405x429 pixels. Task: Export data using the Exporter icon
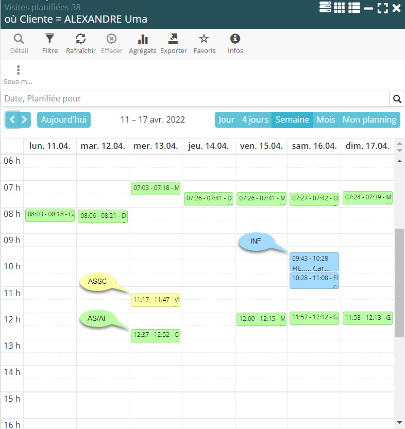173,43
